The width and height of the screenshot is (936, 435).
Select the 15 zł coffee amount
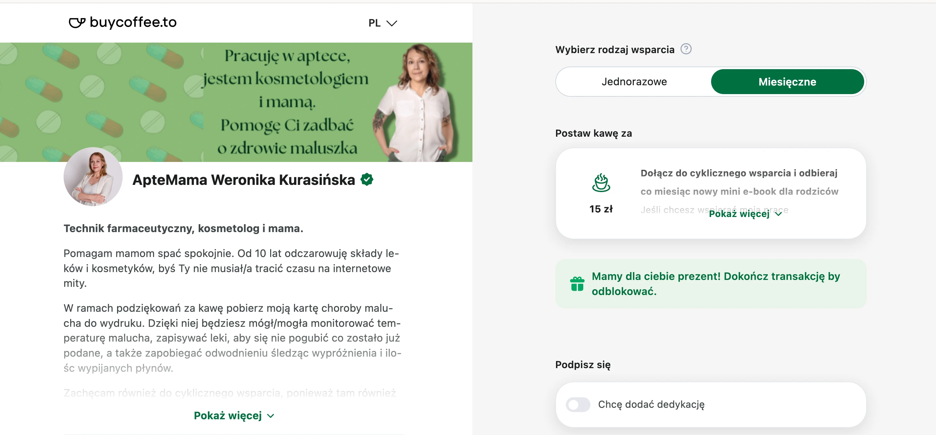(601, 209)
